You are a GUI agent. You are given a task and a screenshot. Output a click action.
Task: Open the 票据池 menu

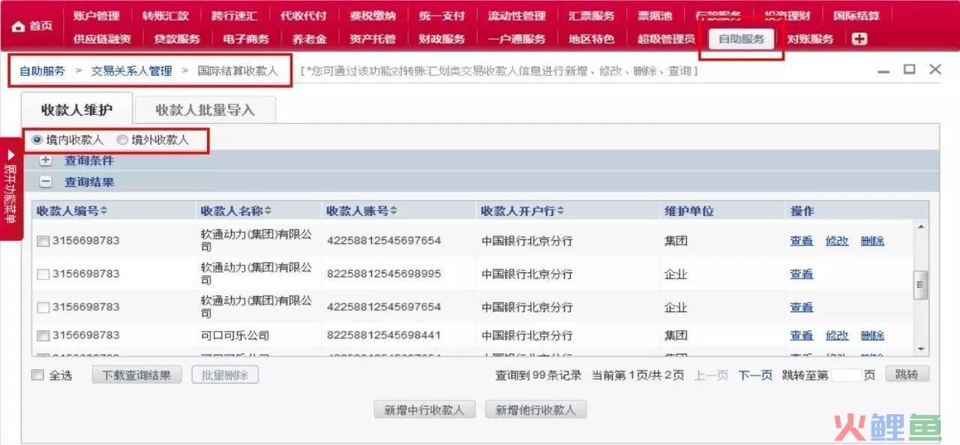point(655,16)
